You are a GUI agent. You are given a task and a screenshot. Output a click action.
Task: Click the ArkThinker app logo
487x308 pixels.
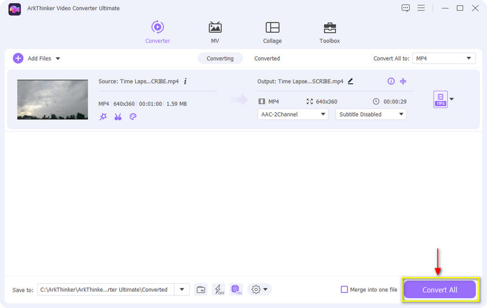click(x=15, y=9)
